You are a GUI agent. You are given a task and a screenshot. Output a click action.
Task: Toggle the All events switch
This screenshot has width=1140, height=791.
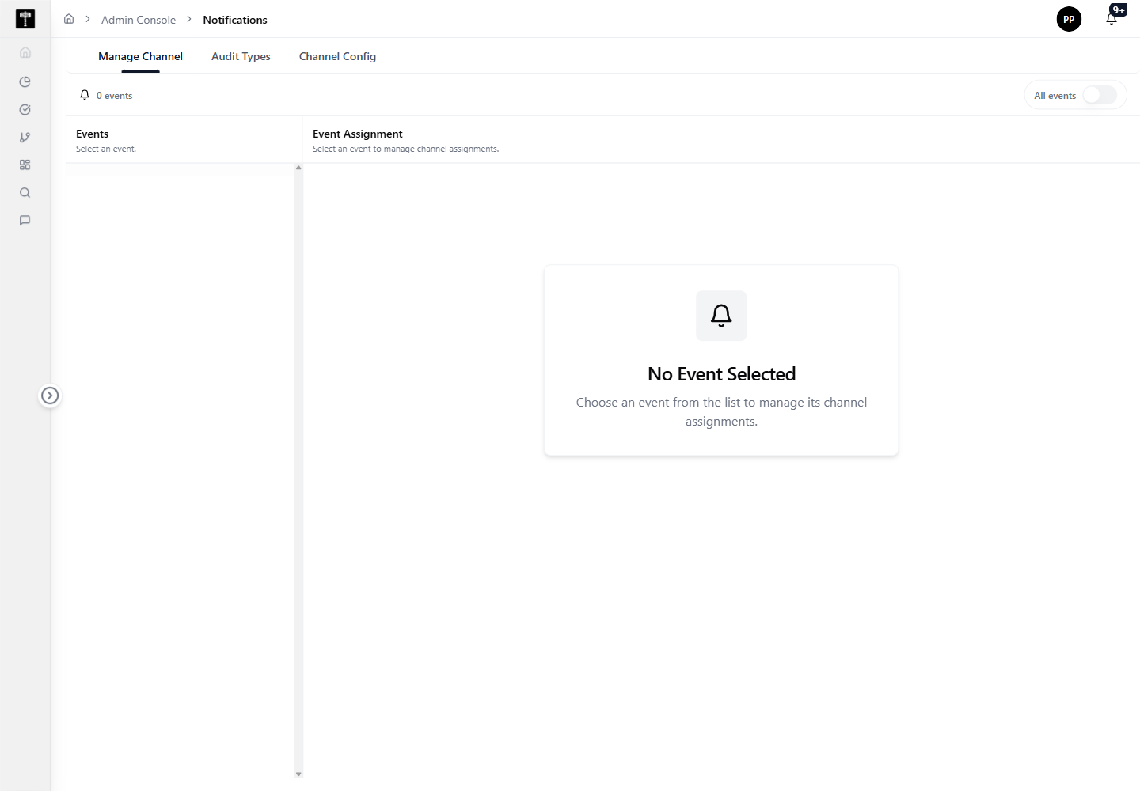coord(1100,95)
